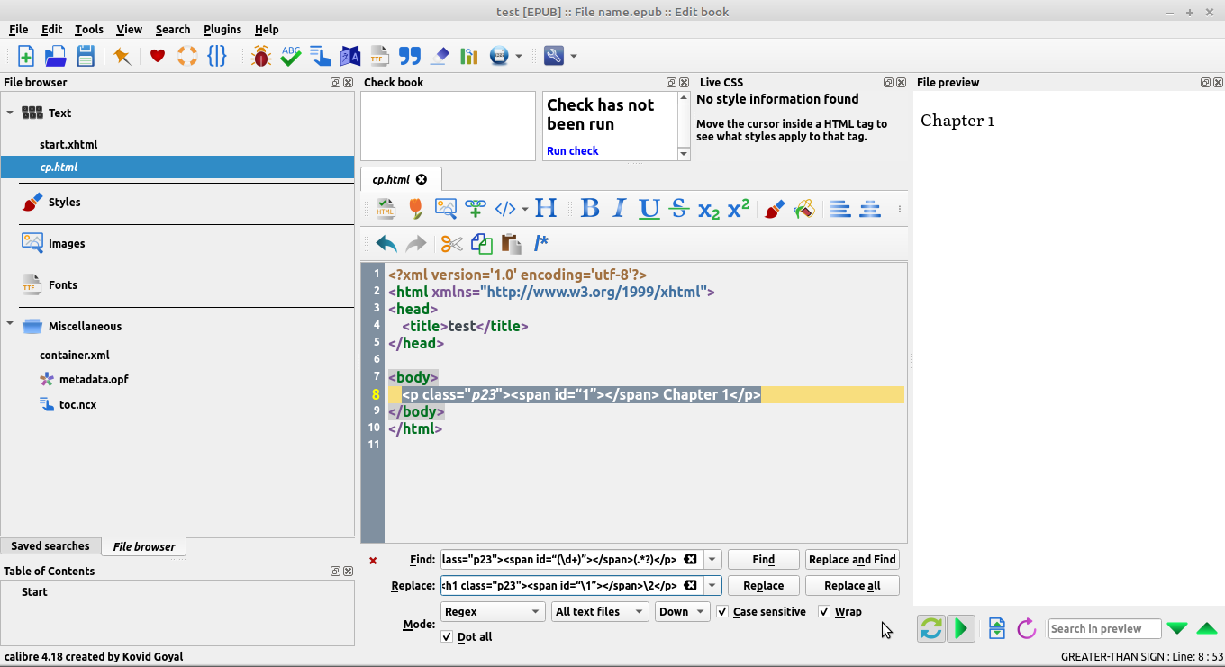
Task: Open the All text files dropdown
Action: (600, 612)
